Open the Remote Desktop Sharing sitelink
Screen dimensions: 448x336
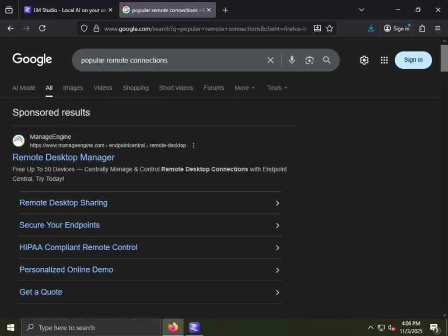pyautogui.click(x=63, y=203)
